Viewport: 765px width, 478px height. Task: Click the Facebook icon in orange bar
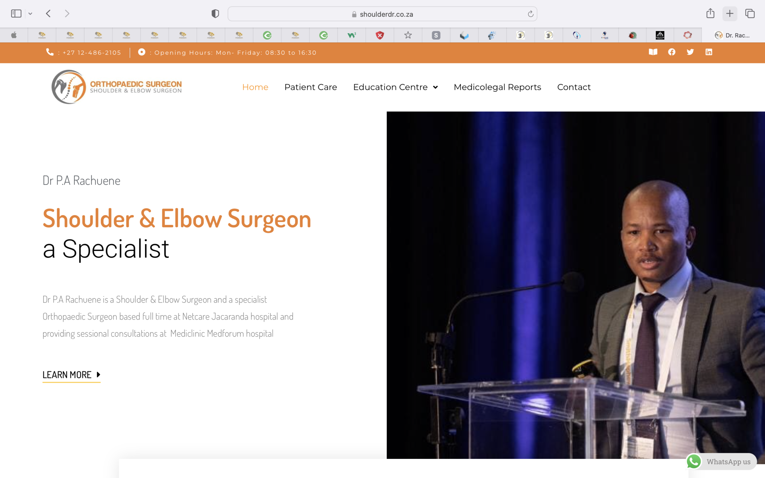[671, 52]
